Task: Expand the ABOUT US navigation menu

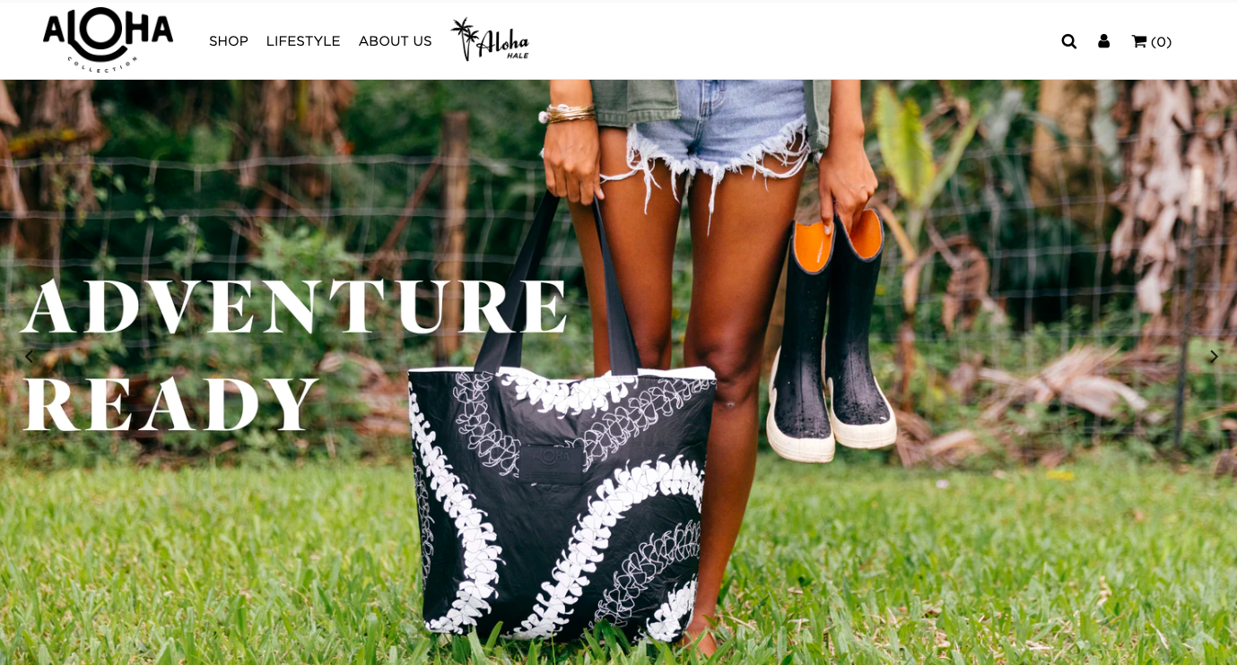Action: 395,41
